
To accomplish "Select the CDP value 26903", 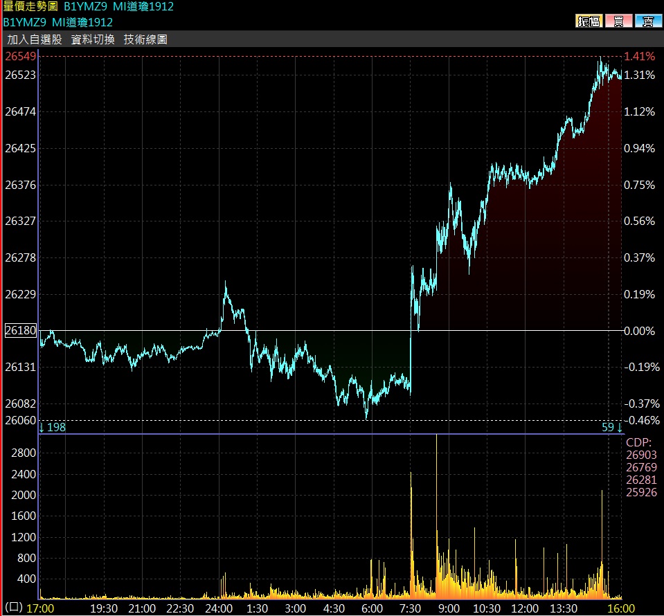I will (x=641, y=455).
